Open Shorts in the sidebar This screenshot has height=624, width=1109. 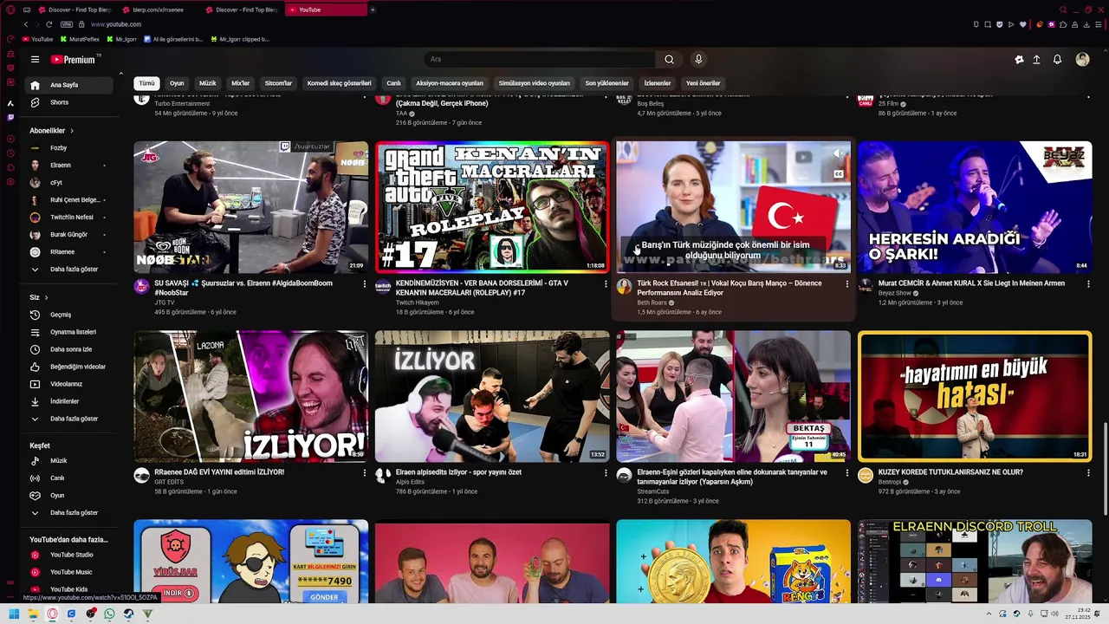pos(68,102)
